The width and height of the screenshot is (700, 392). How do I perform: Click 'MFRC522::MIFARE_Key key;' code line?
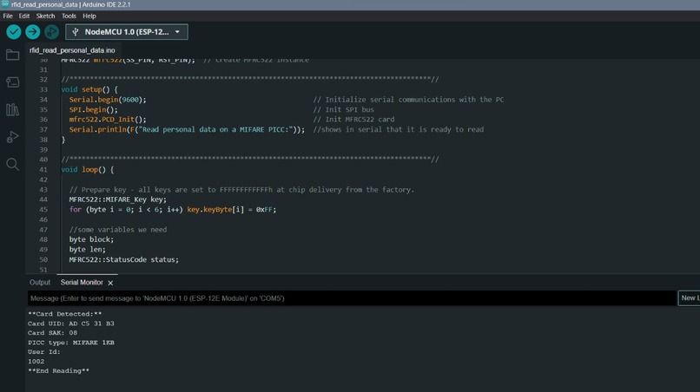coord(118,199)
